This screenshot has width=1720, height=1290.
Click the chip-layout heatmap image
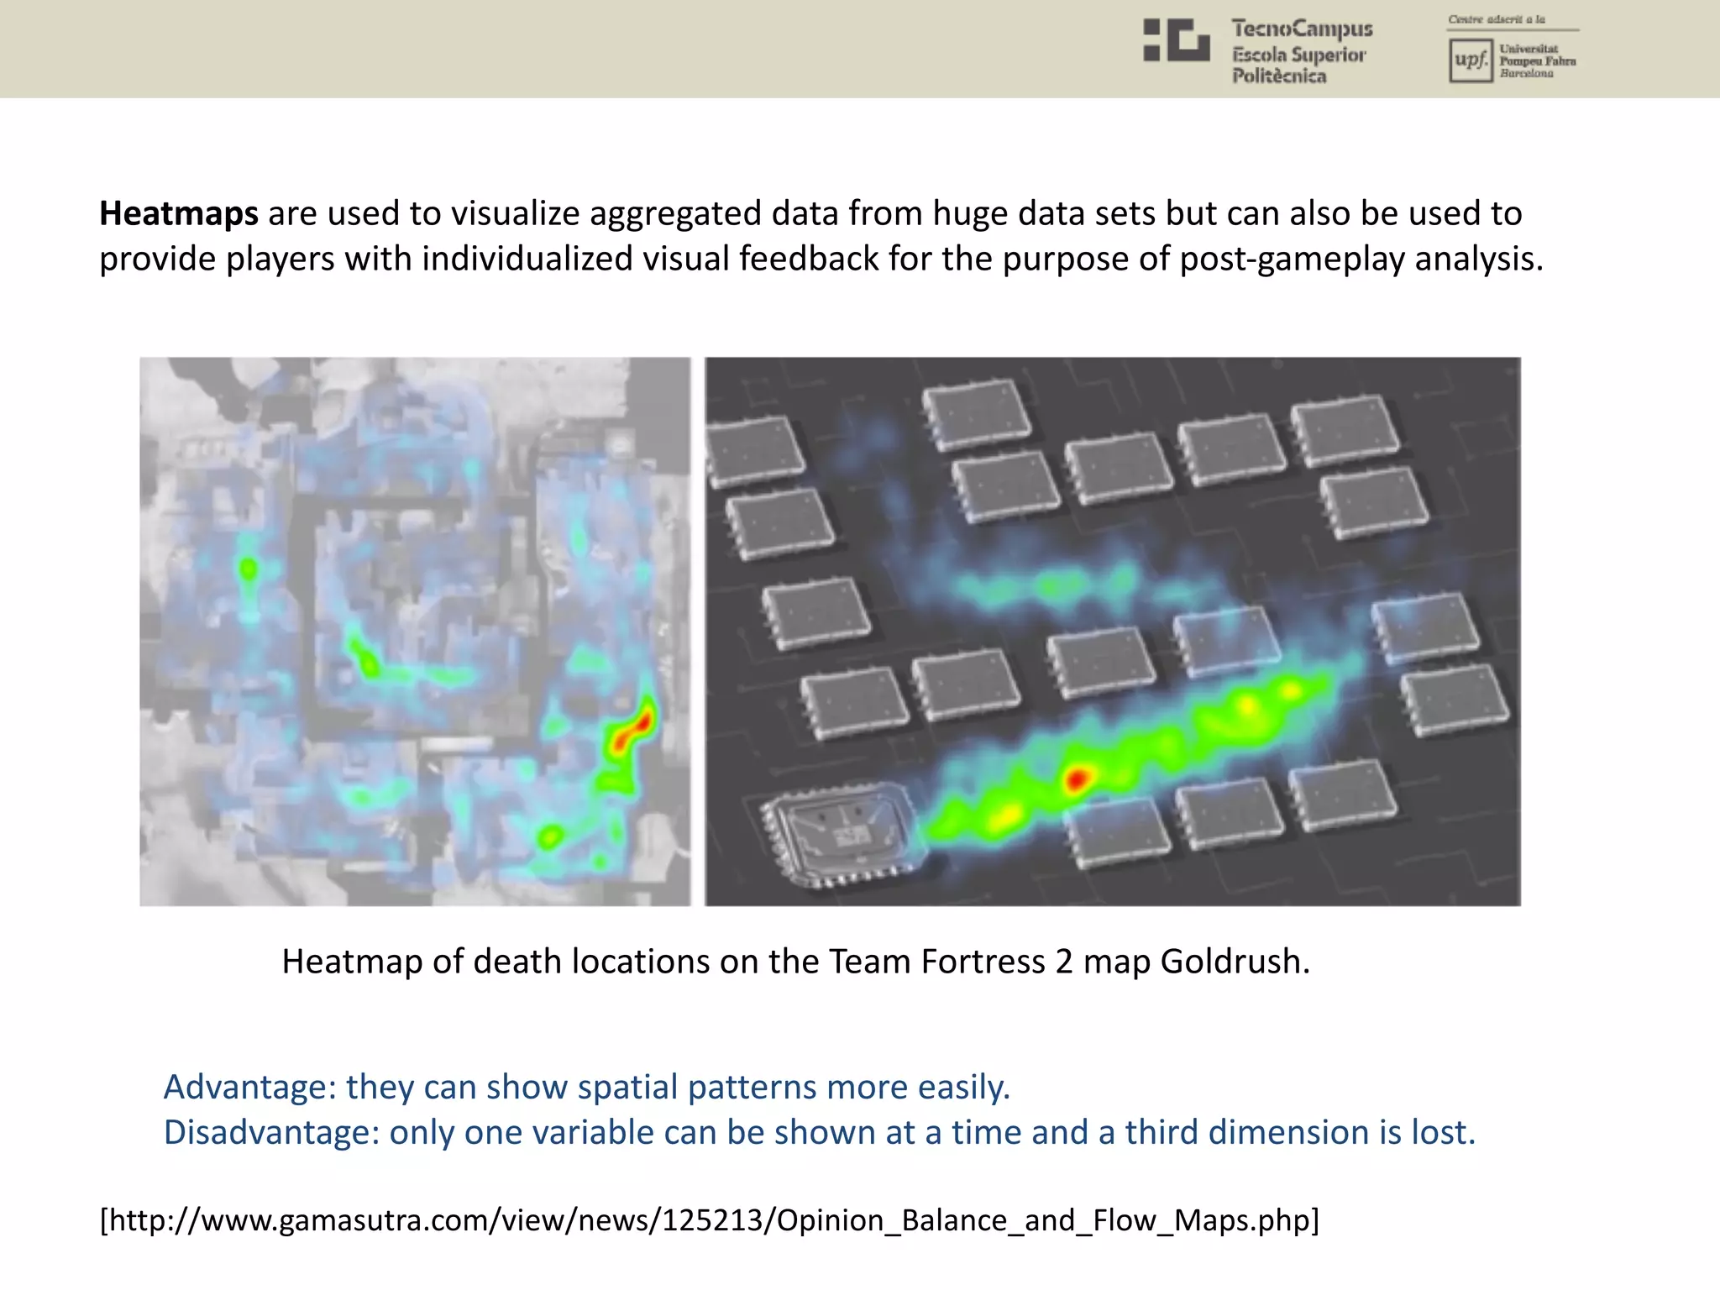(1113, 632)
